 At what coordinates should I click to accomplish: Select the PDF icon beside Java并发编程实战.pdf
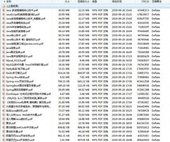pyautogui.click(x=4, y=23)
